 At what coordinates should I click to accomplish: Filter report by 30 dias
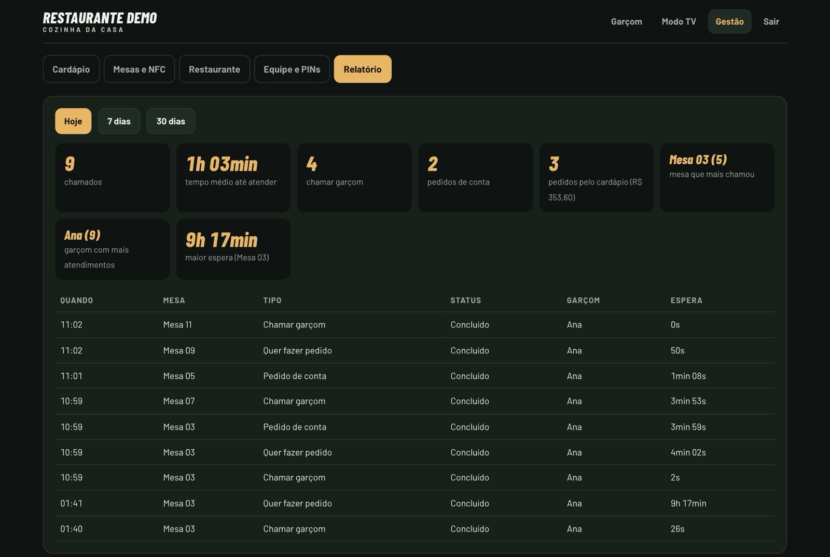click(171, 121)
